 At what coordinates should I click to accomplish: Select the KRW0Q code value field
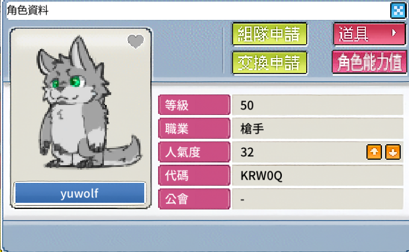(317, 175)
